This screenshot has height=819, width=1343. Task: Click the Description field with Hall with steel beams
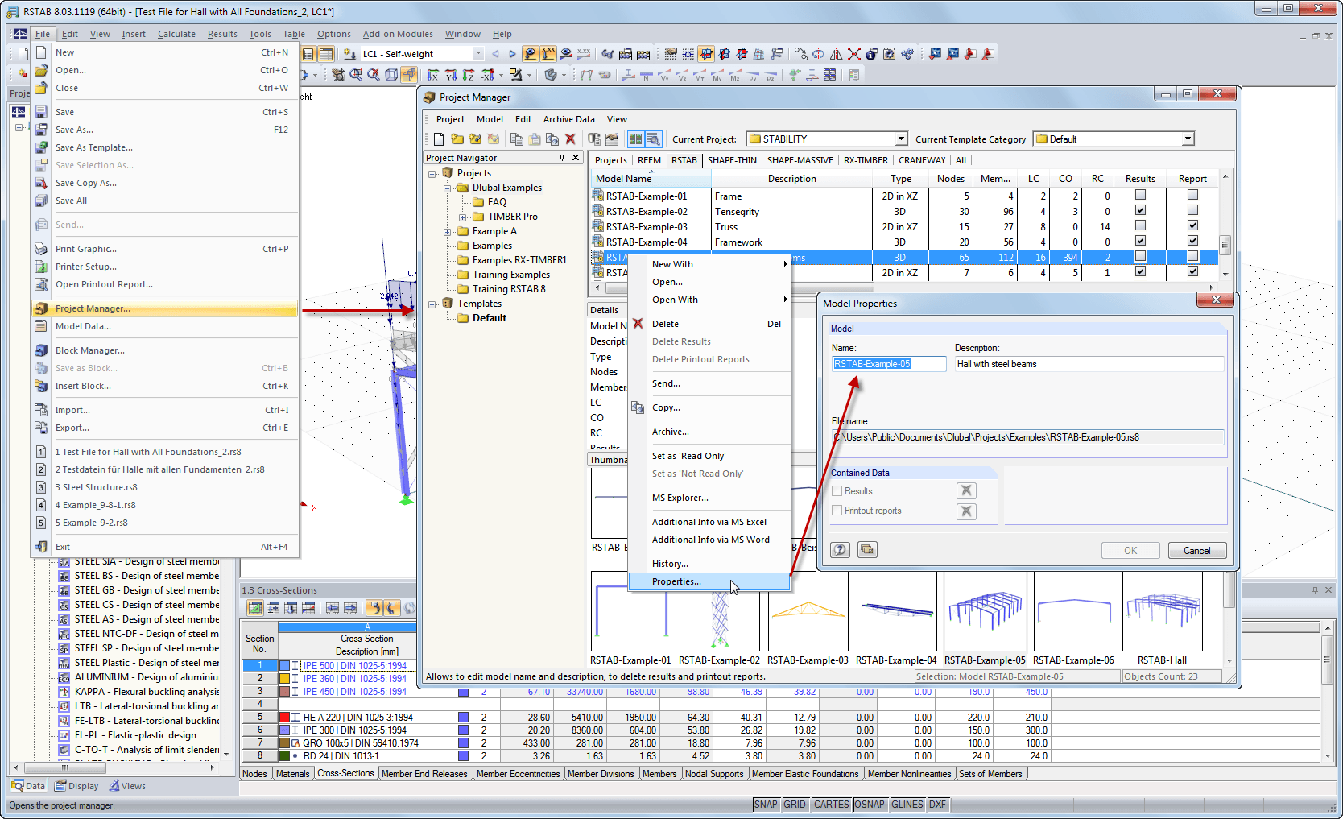pyautogui.click(x=1087, y=364)
